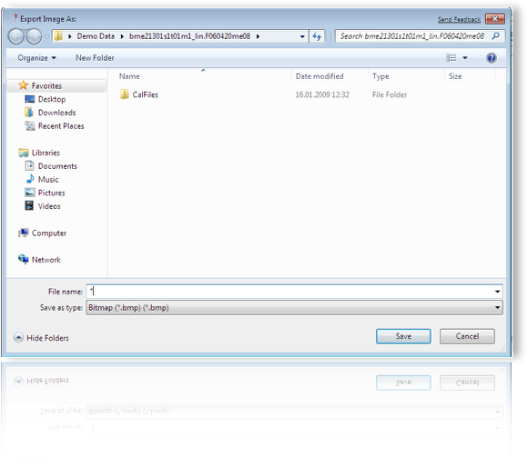Click New Folder in the toolbar
Screen dimensions: 528x467
(x=95, y=58)
